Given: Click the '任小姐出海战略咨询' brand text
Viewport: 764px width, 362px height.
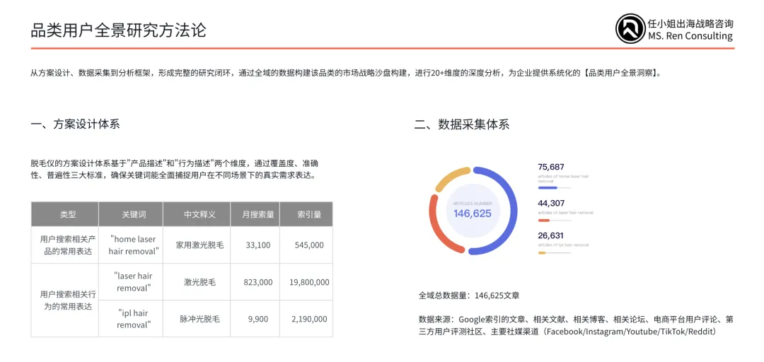Looking at the screenshot, I should pyautogui.click(x=690, y=23).
